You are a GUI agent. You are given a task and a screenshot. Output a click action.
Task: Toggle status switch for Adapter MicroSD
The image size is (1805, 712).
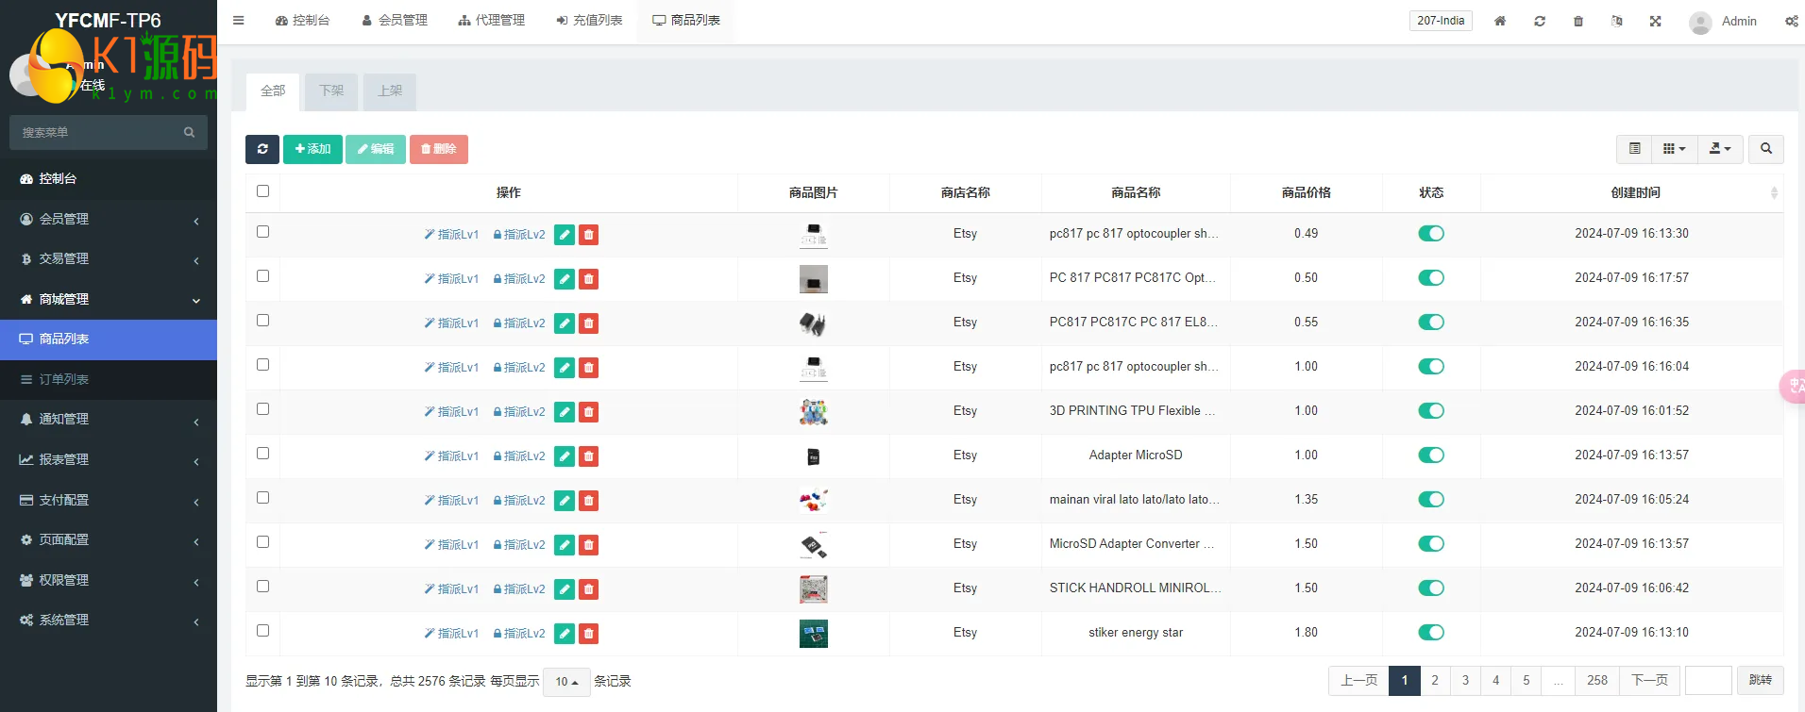[1430, 455]
